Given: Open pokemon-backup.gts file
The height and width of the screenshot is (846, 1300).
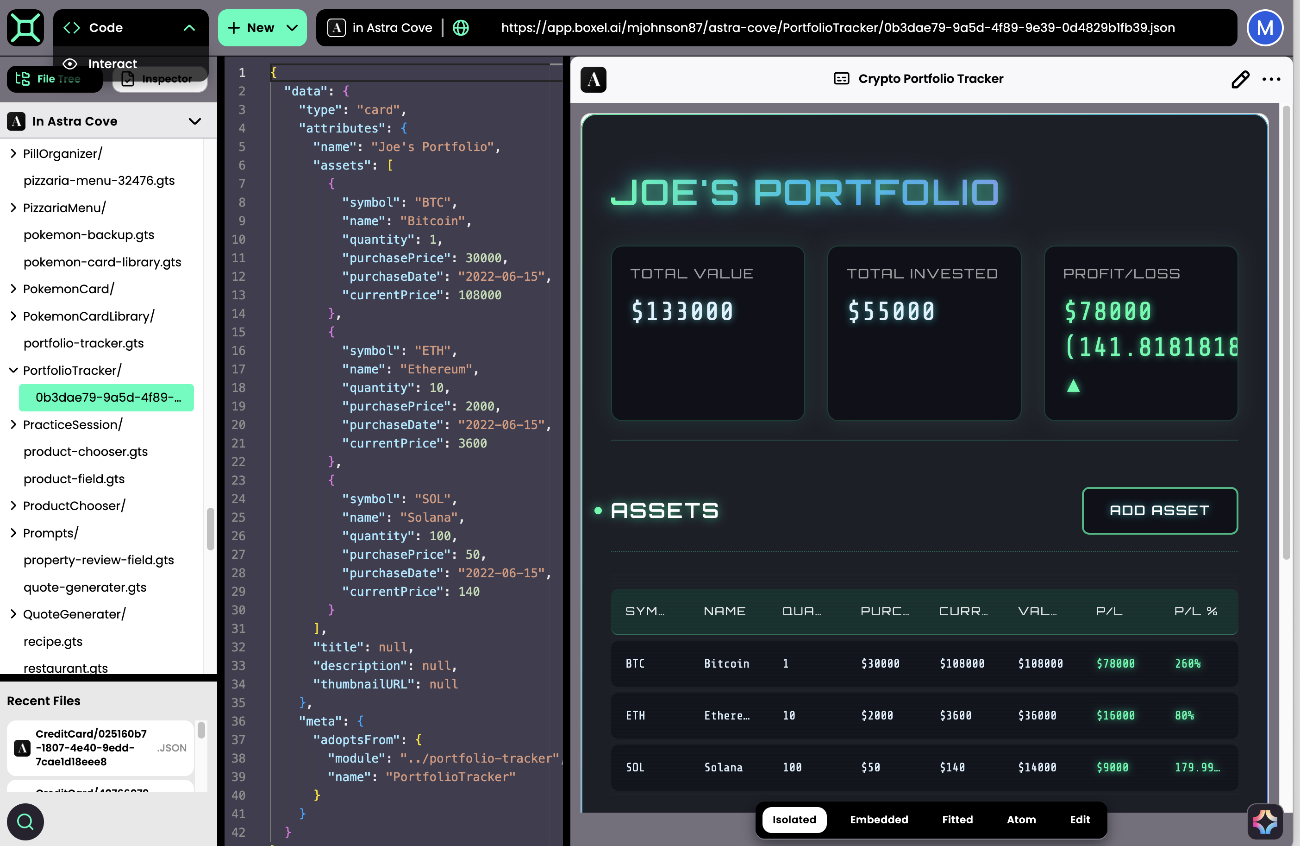Looking at the screenshot, I should tap(88, 235).
